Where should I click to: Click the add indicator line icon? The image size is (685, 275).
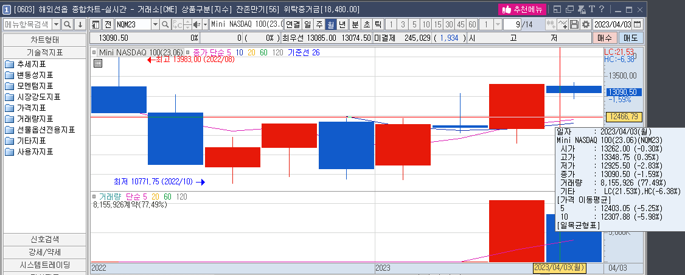click(x=563, y=24)
